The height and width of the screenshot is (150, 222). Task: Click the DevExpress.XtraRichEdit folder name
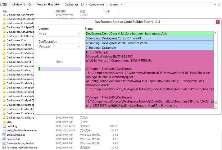(x=20, y=92)
